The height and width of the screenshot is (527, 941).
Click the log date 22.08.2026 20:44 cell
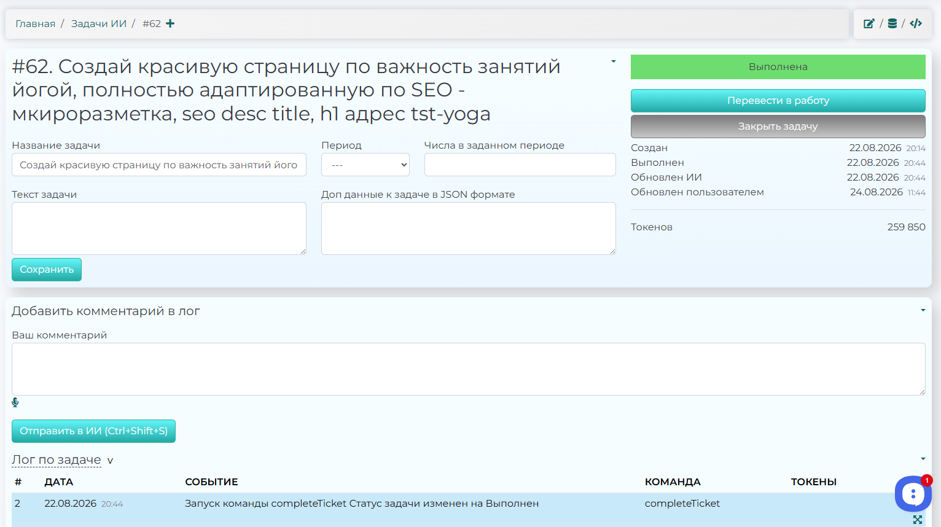(84, 504)
